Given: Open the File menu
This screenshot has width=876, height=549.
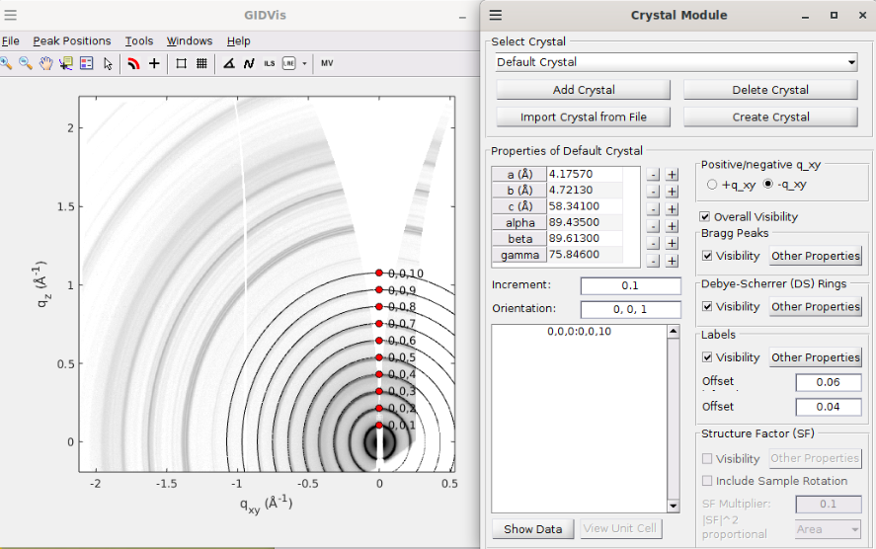Looking at the screenshot, I should tap(10, 40).
